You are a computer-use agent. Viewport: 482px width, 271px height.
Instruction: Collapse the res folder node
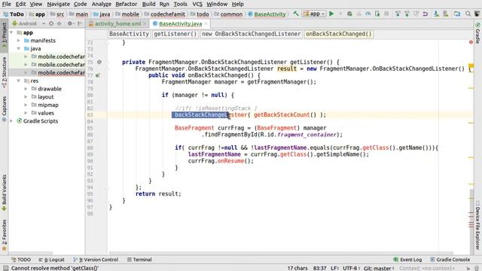point(19,81)
